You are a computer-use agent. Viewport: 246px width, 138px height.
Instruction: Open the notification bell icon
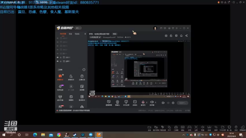pos(181,36)
